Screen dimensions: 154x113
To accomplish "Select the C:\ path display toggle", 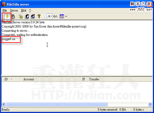I will pyautogui.click(x=55, y=16).
